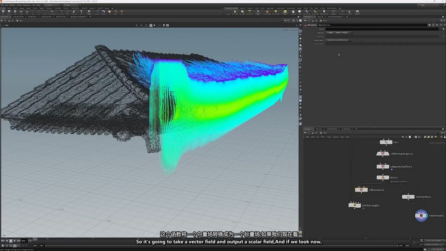Open the main Help menu

pos(38,5)
